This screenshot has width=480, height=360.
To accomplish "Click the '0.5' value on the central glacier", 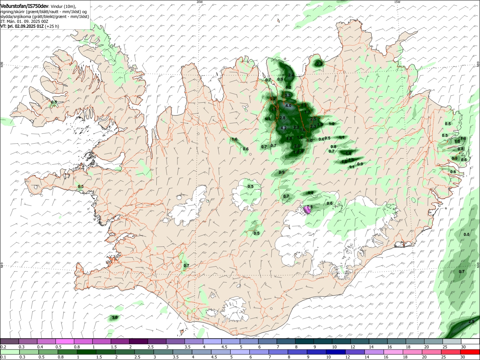I will (250, 186).
